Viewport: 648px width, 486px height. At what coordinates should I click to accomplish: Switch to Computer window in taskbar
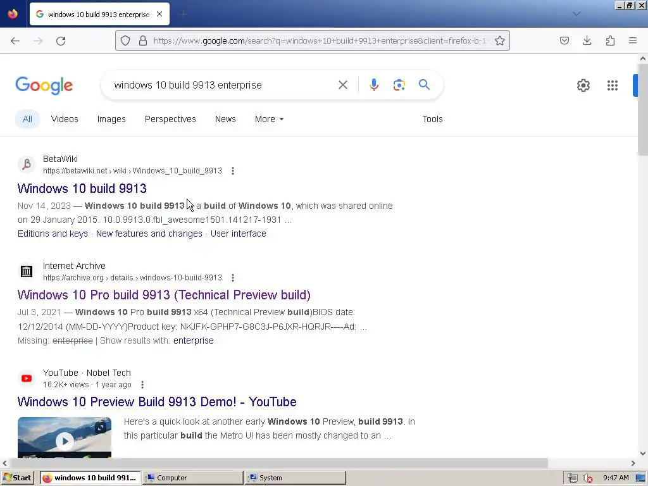[x=193, y=478]
